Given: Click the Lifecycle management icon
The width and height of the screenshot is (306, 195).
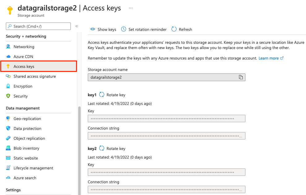Looking at the screenshot, I should [8, 168].
